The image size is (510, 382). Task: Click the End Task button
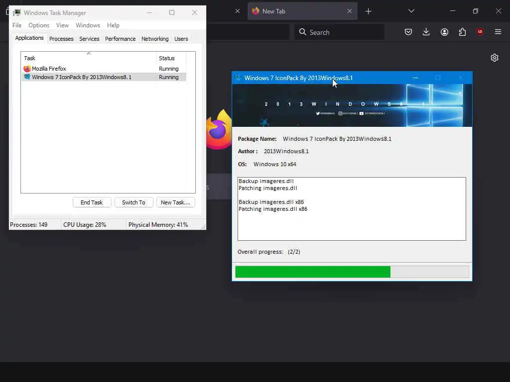coord(92,202)
